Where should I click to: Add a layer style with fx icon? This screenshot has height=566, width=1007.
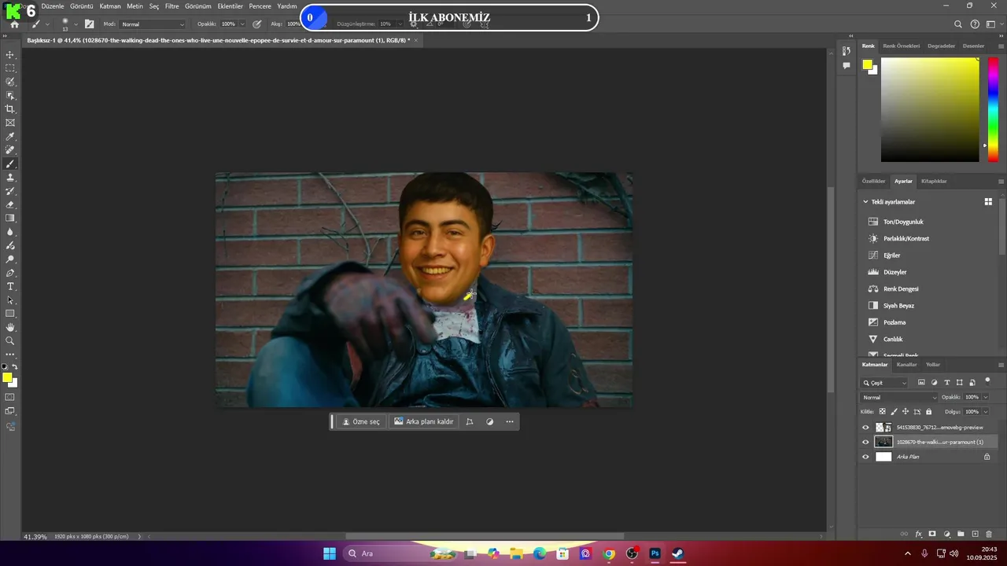(918, 534)
